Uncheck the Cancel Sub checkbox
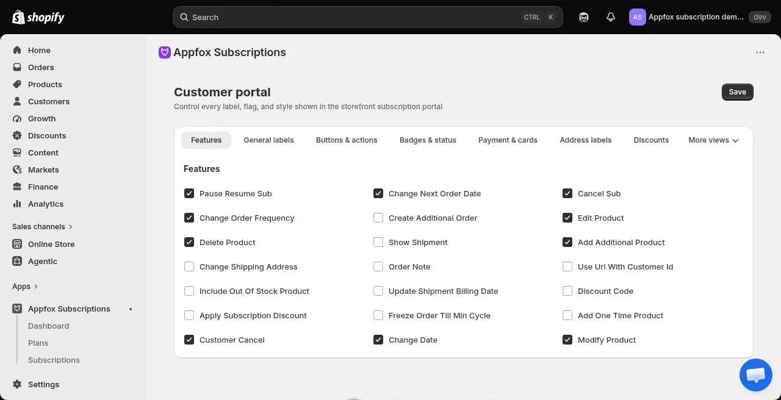781x400 pixels. click(x=567, y=193)
